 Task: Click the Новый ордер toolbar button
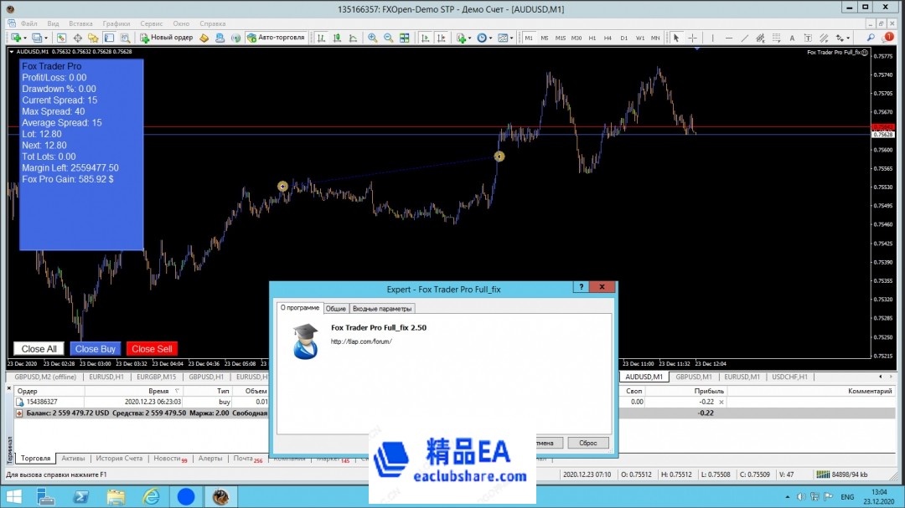point(168,38)
